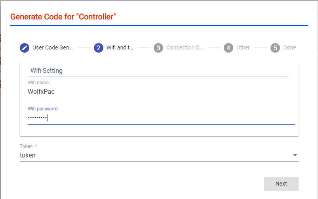Screen dimensions: 318x199
Task: Click the step 5 circle icon
Action: (275, 48)
